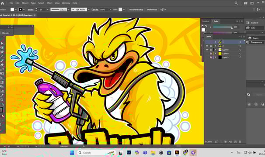Open the collapsed Layers panel icon

pyautogui.click(x=250, y=38)
